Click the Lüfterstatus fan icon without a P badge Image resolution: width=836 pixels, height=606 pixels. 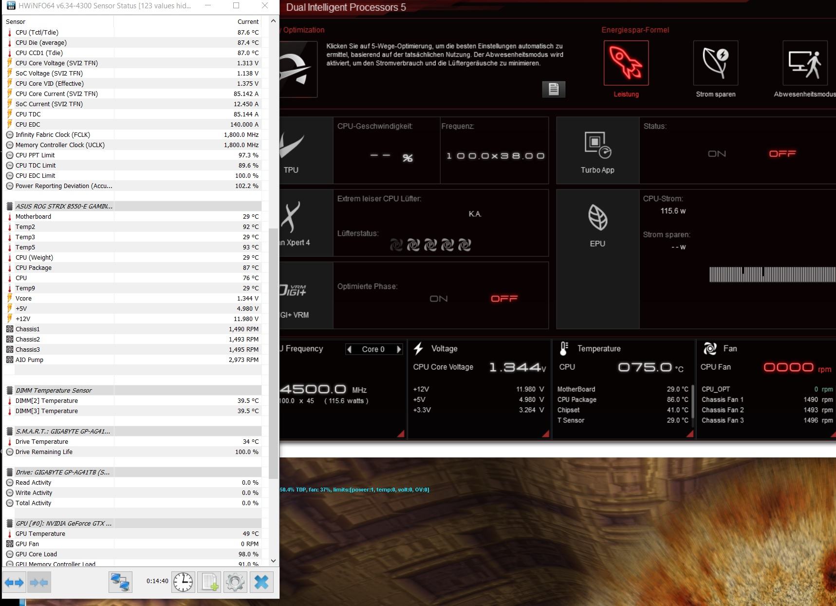point(396,245)
